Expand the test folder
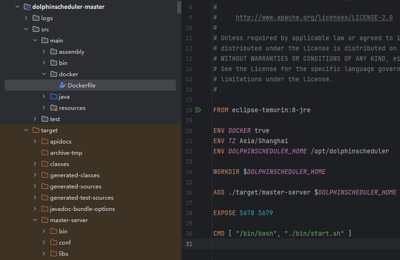This screenshot has width=400, height=260. click(35, 119)
